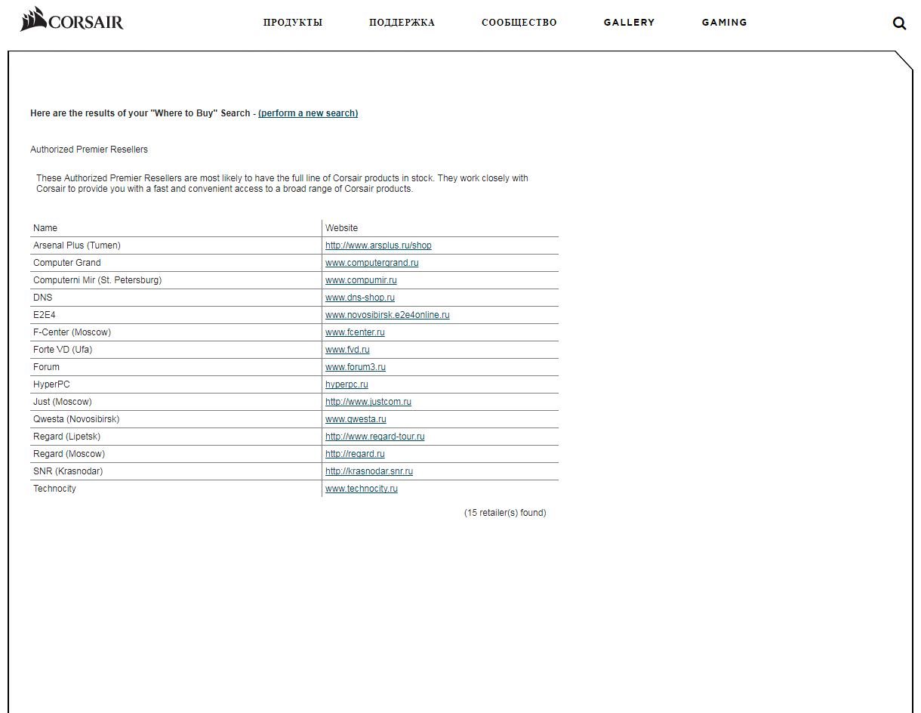Screen dimensions: 921x713
Task: Select Computerni Mir (St. Petersburg) cell
Action: 176,280
